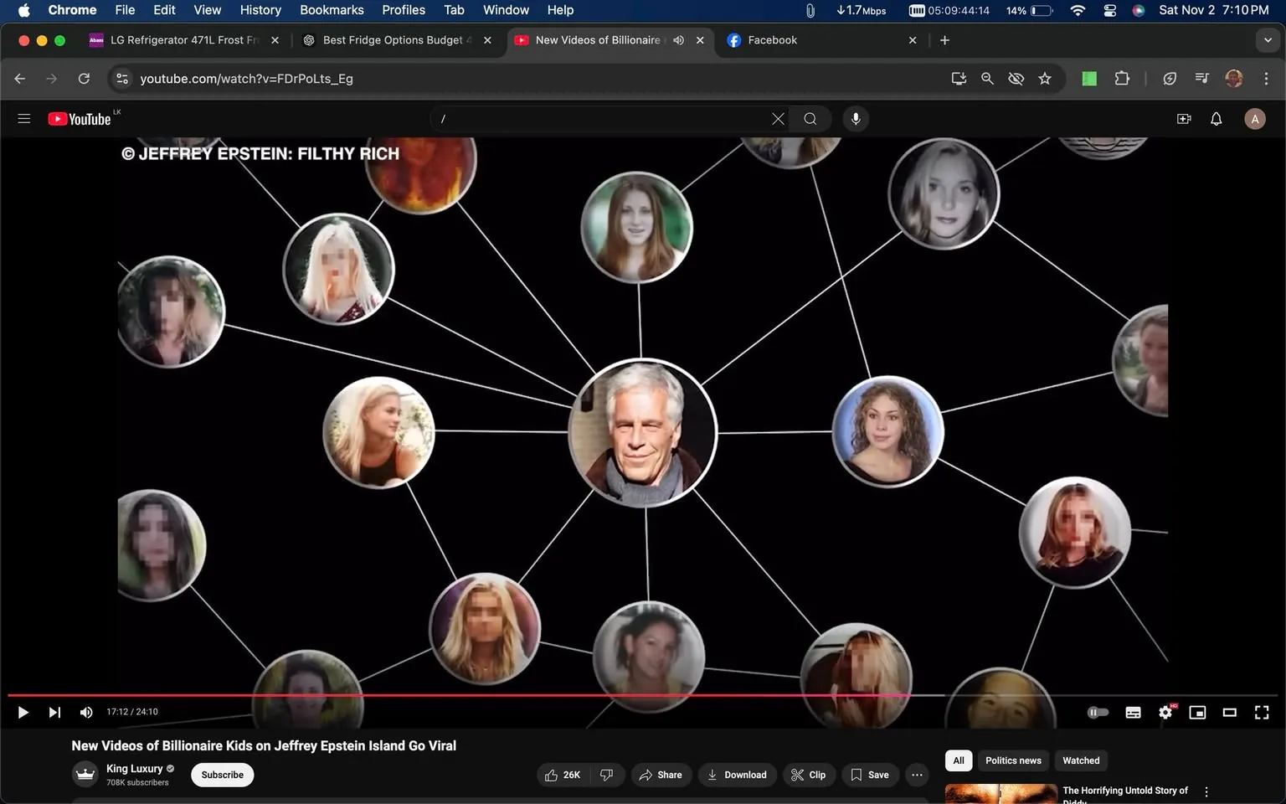Mute the video with the volume icon

85,712
